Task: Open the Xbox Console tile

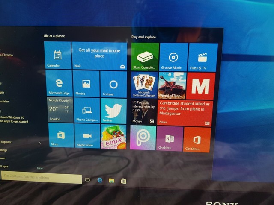Action: click(145, 57)
